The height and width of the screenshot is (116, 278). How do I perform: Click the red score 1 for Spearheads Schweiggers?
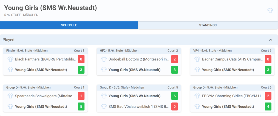tap(81, 96)
